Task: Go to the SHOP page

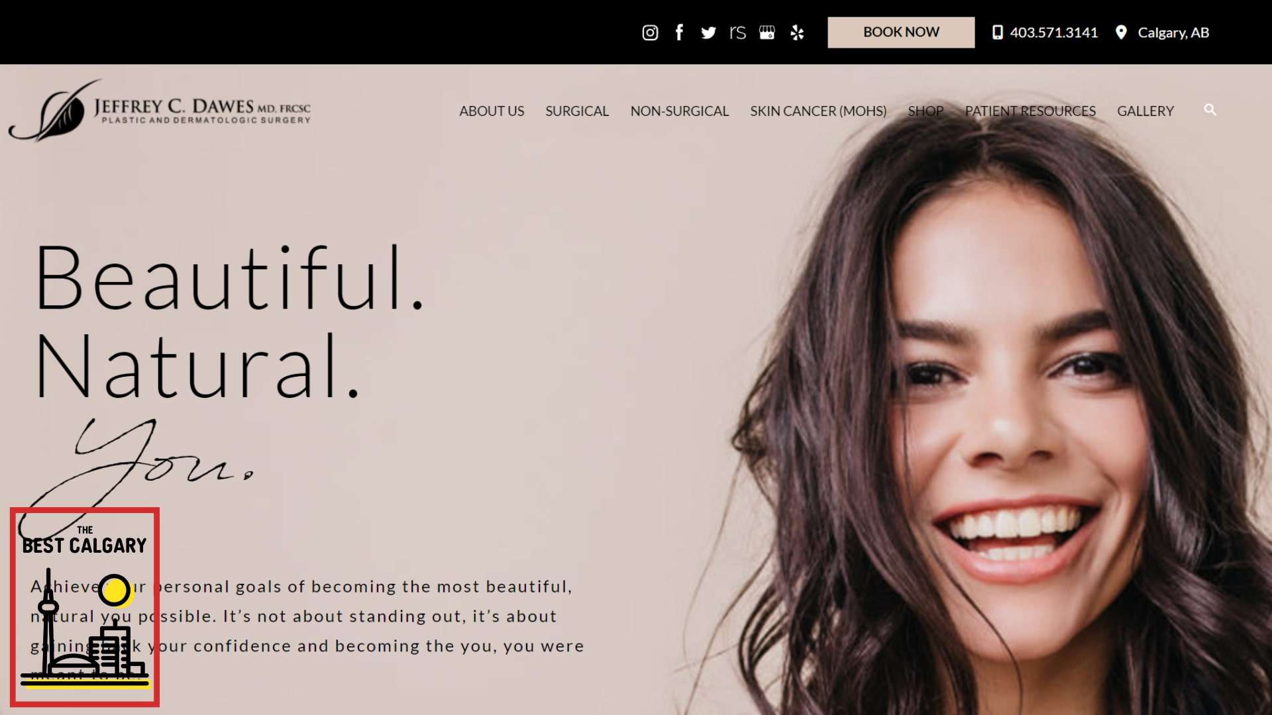Action: [926, 111]
